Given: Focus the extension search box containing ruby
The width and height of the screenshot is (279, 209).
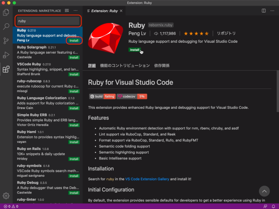Looking at the screenshot, I should click(x=48, y=21).
